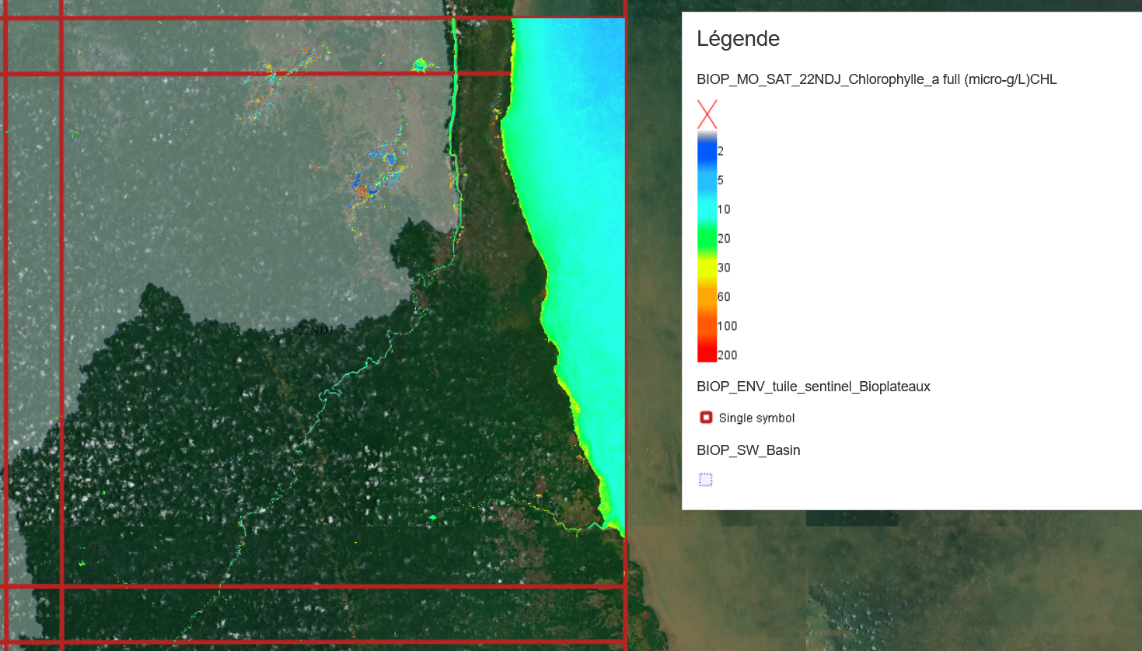Select the BIOP_ENV_tuile_sentinel_Bioplateaux layer name

[x=813, y=387]
